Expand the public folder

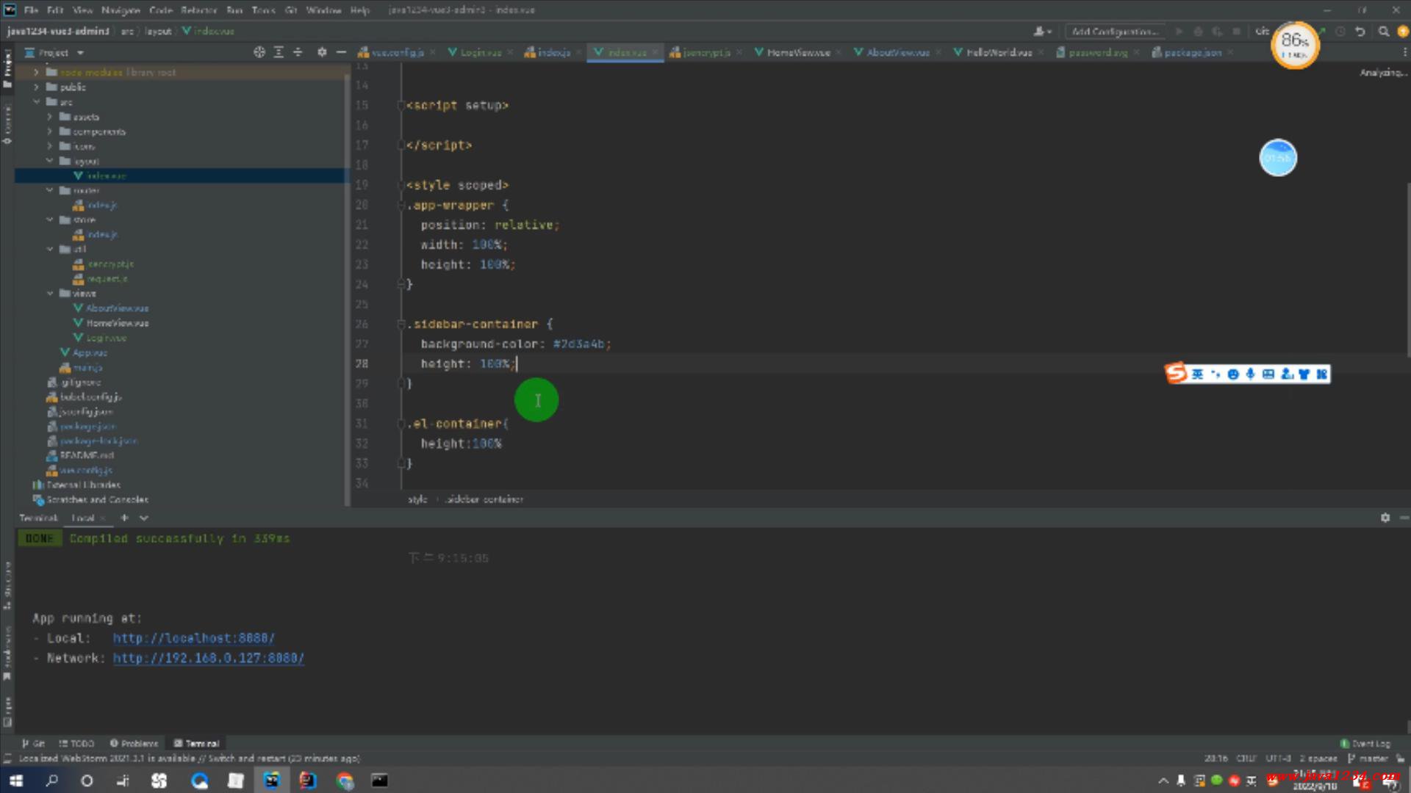(x=36, y=87)
